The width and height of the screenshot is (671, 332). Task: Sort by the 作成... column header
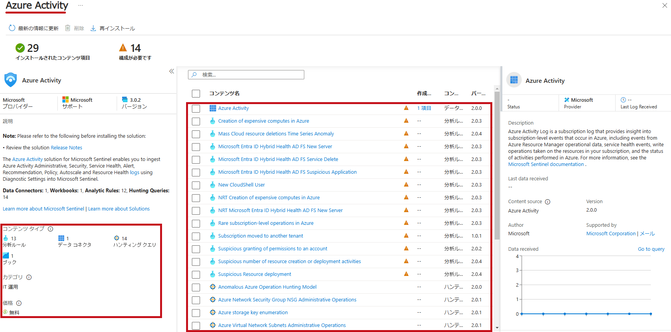(x=424, y=93)
